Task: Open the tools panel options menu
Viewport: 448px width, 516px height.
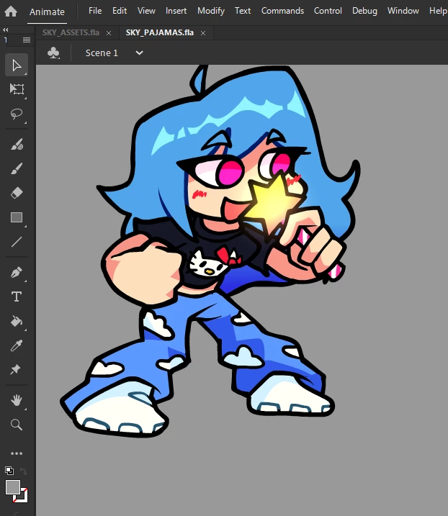Action: click(x=27, y=40)
